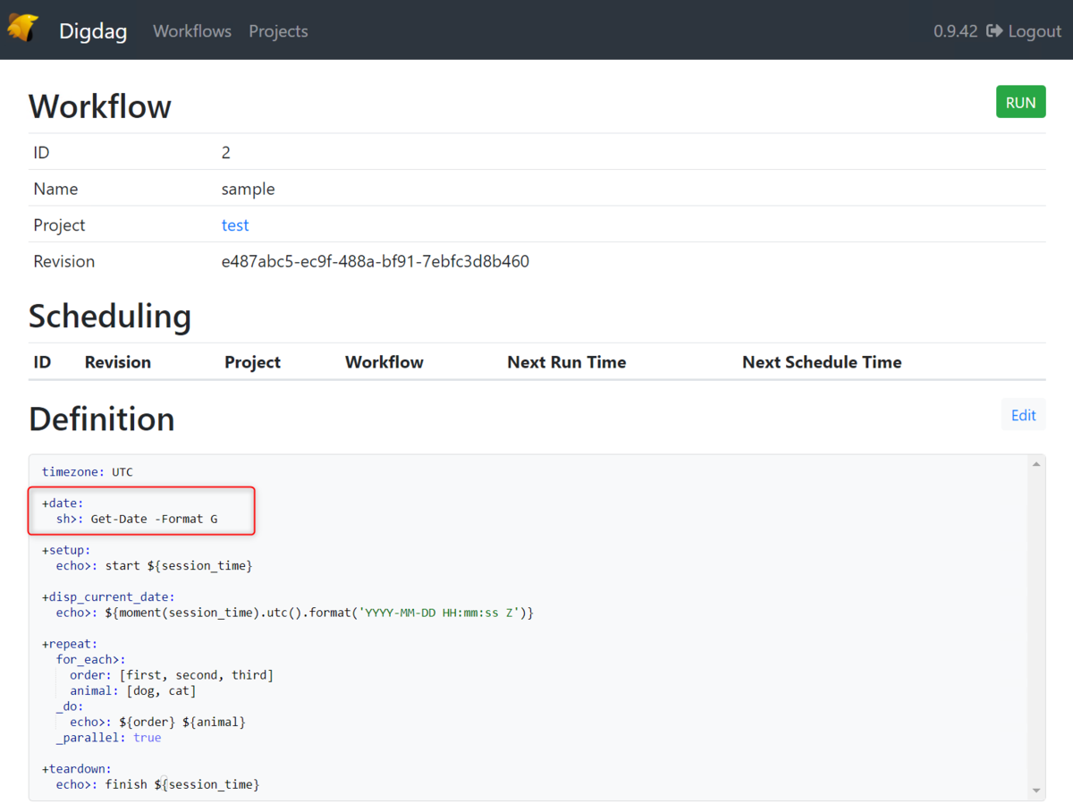Viewport: 1073px width, 812px height.
Task: Click the _parallel true line in definition
Action: [108, 738]
